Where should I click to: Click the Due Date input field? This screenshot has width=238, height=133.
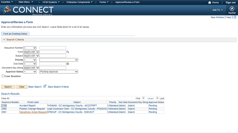point(53,64)
